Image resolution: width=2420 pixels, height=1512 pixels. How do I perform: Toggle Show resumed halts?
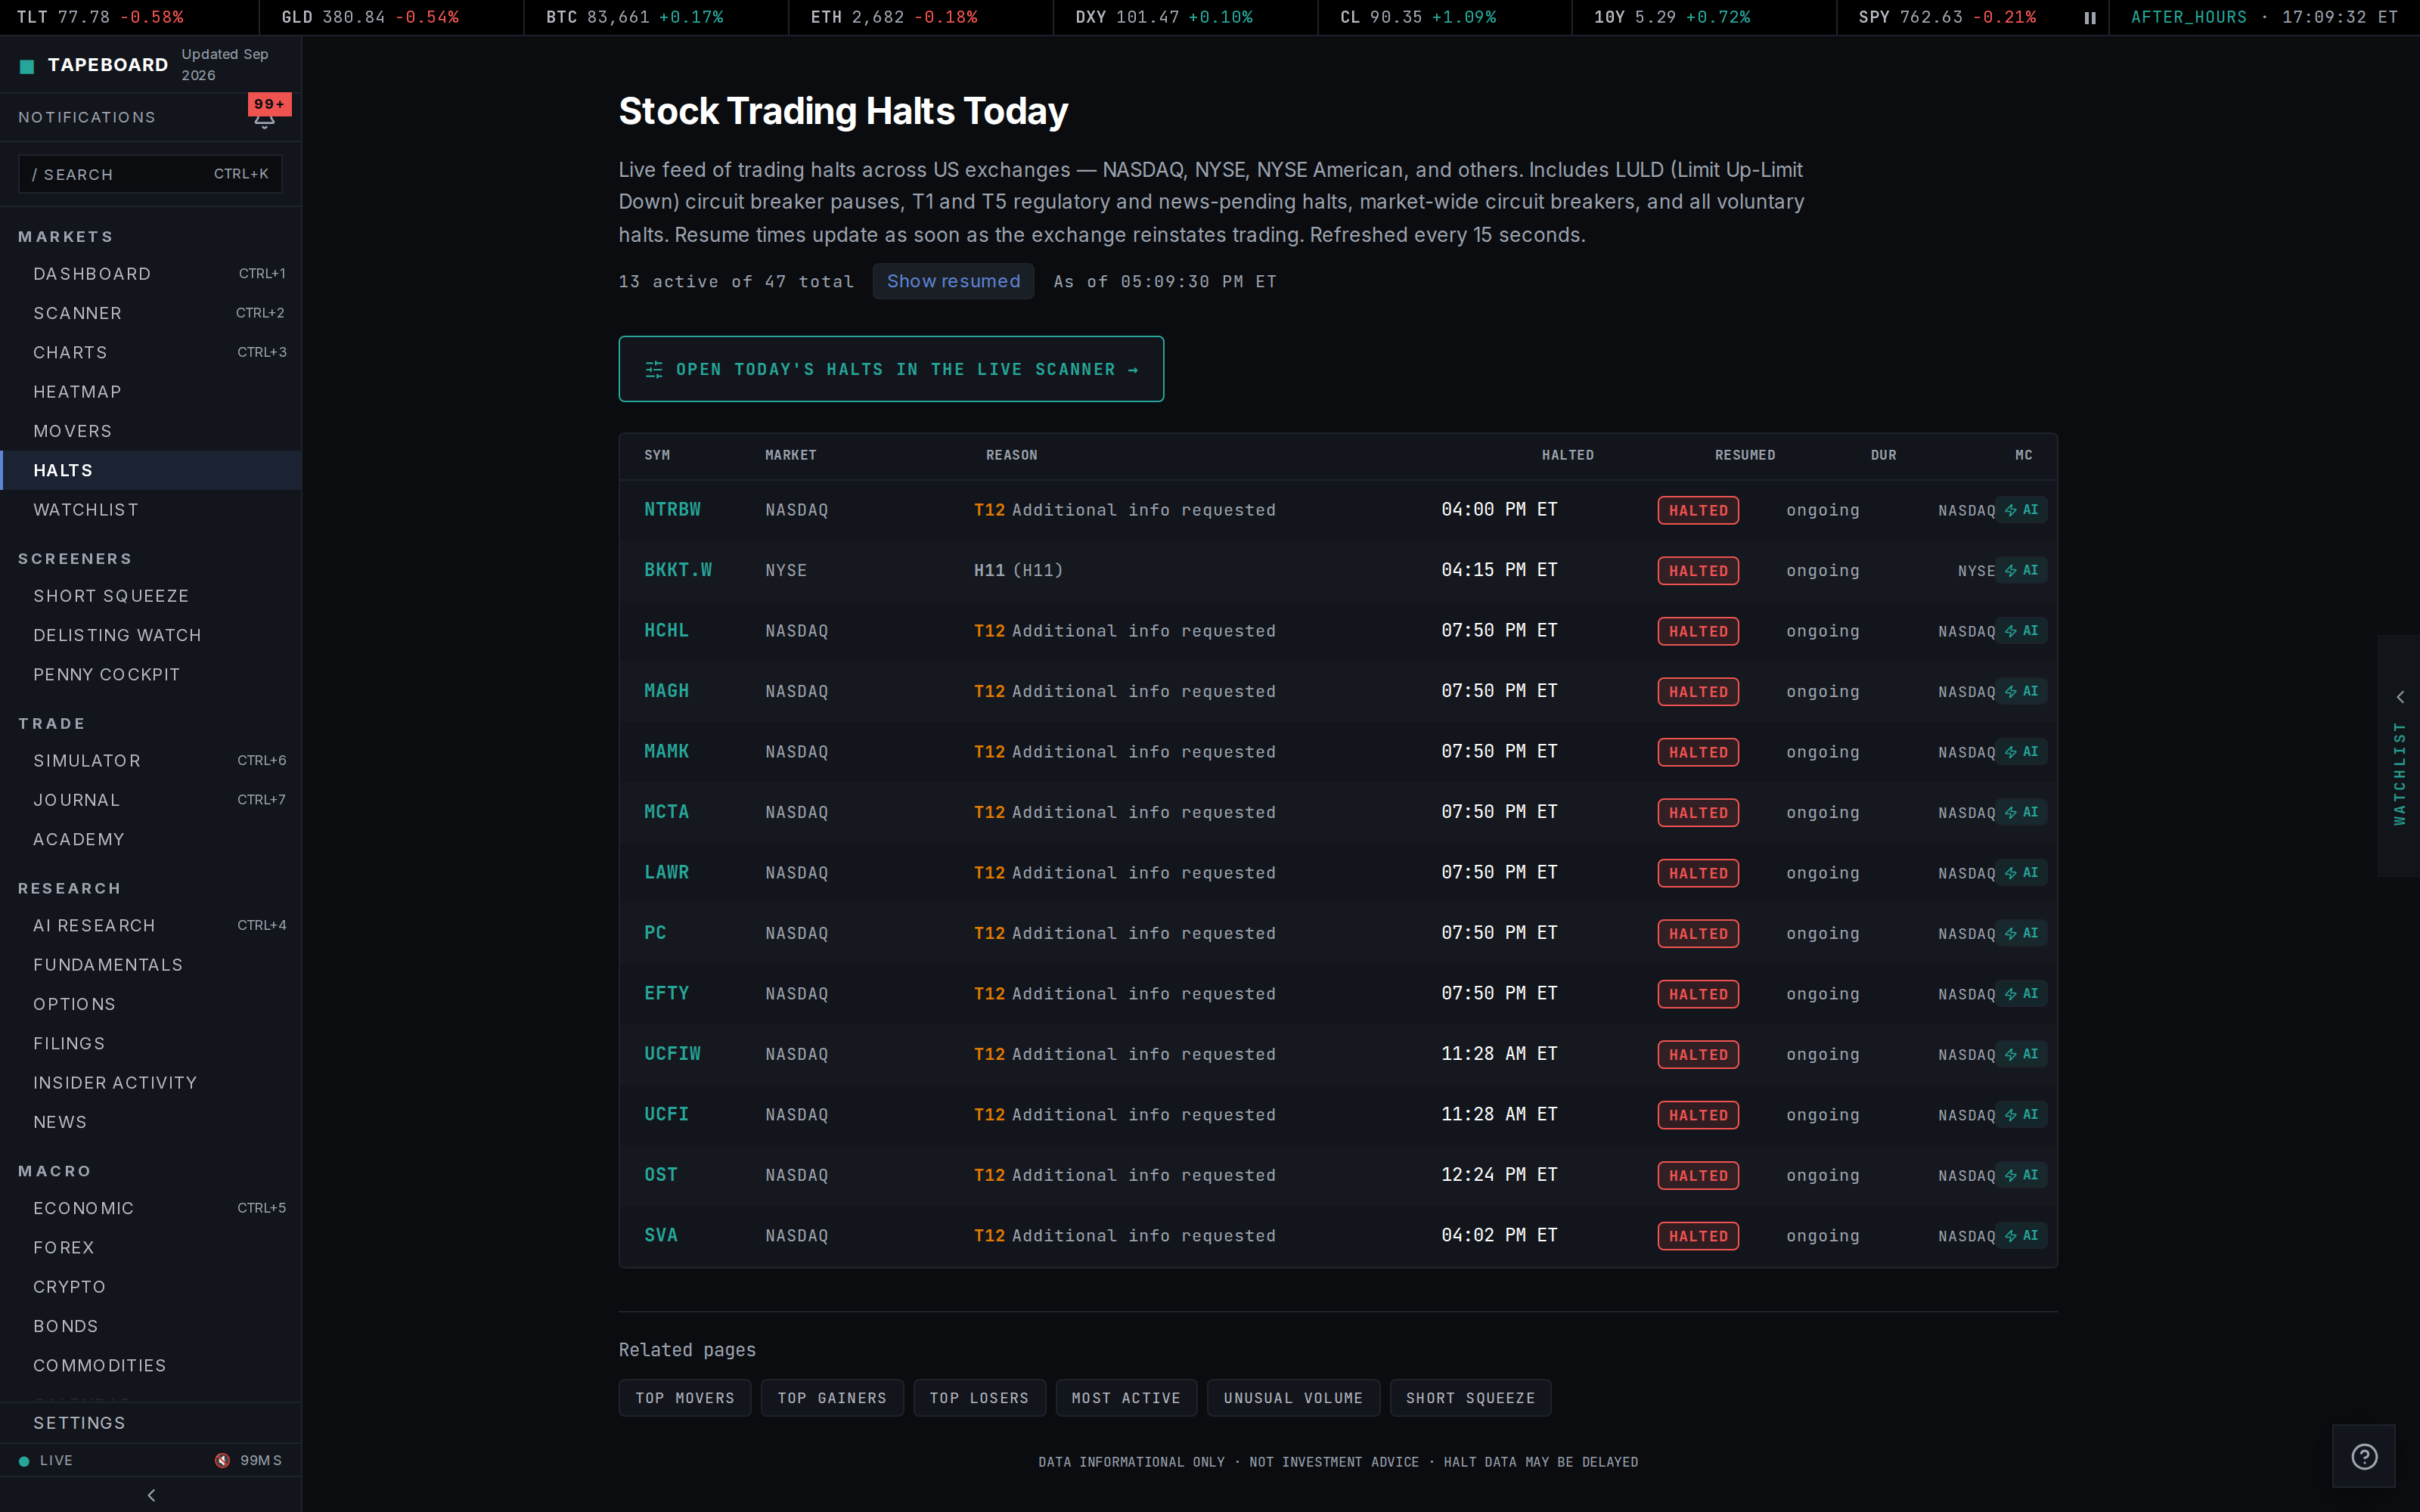click(x=953, y=281)
